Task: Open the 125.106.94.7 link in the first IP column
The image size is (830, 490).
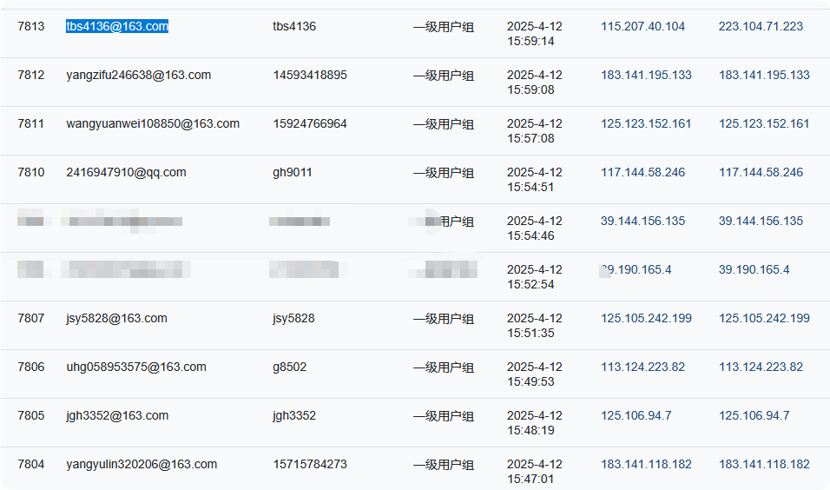Action: coord(636,416)
